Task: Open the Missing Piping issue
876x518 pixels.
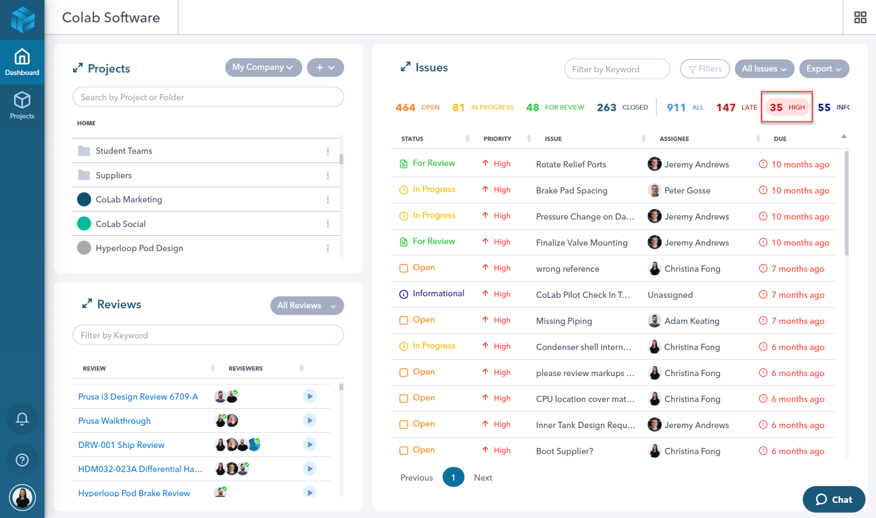Action: (564, 321)
